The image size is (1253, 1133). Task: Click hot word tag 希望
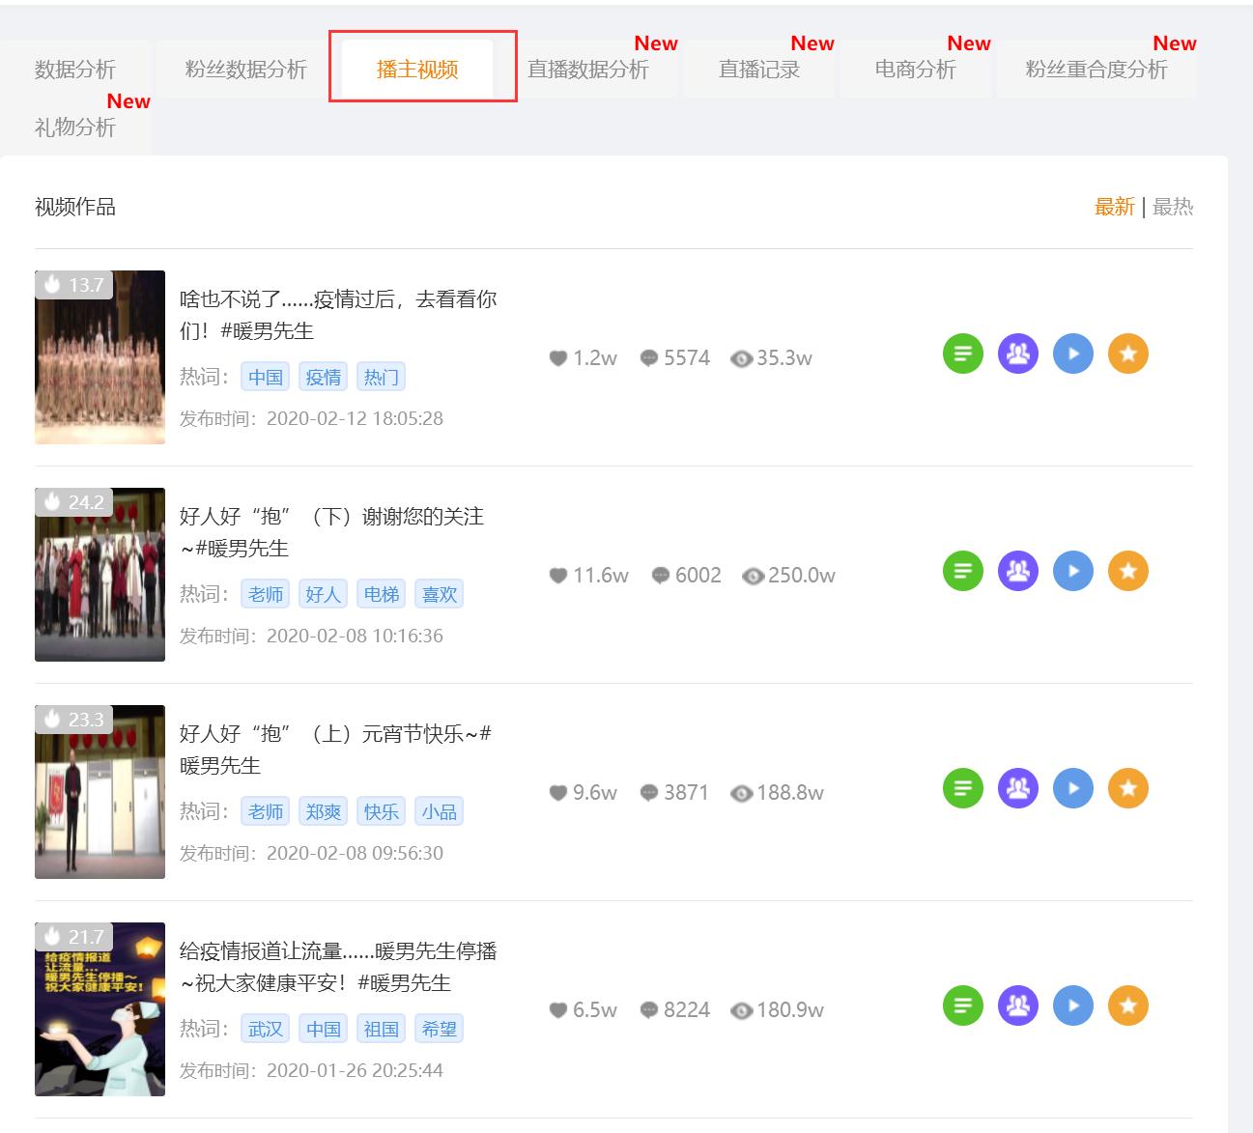440,1029
